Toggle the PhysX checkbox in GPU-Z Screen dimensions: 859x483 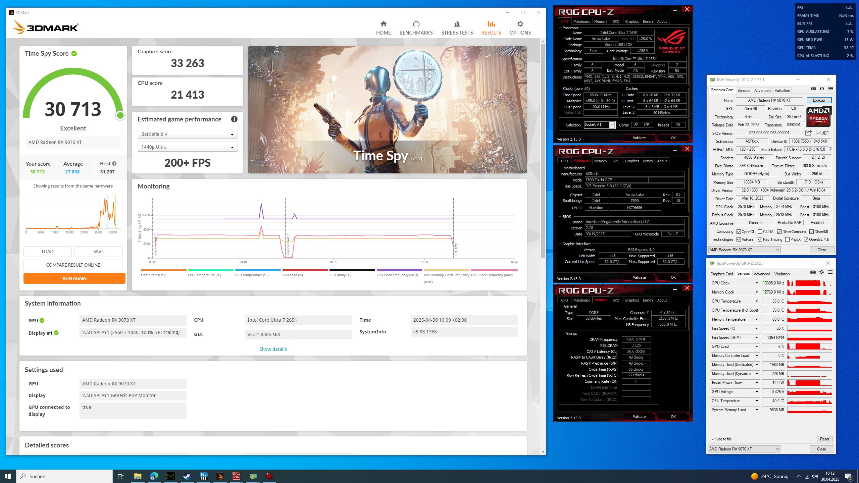click(787, 239)
